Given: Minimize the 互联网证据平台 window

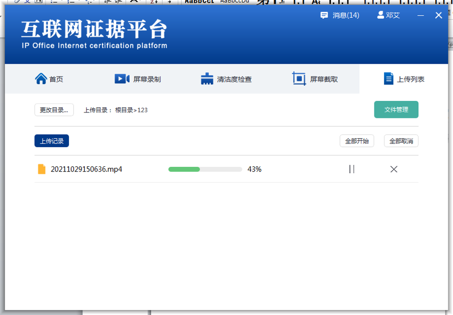Looking at the screenshot, I should (x=421, y=16).
